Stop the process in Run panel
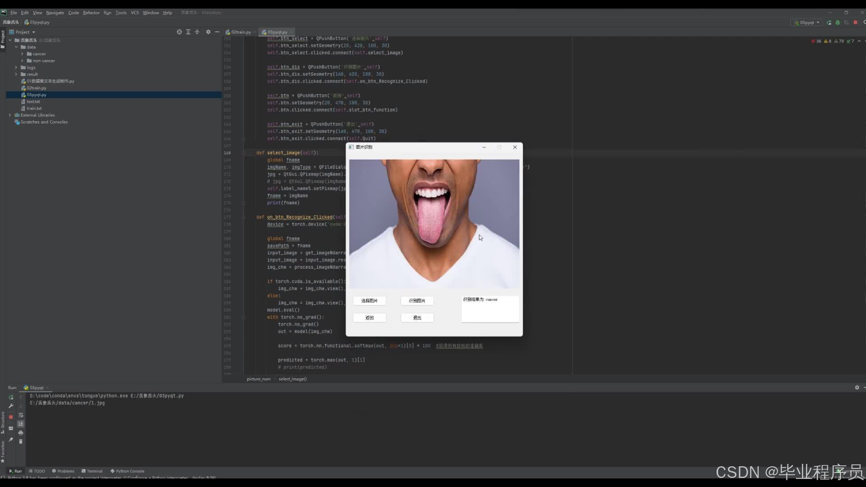This screenshot has height=487, width=866. click(x=11, y=417)
